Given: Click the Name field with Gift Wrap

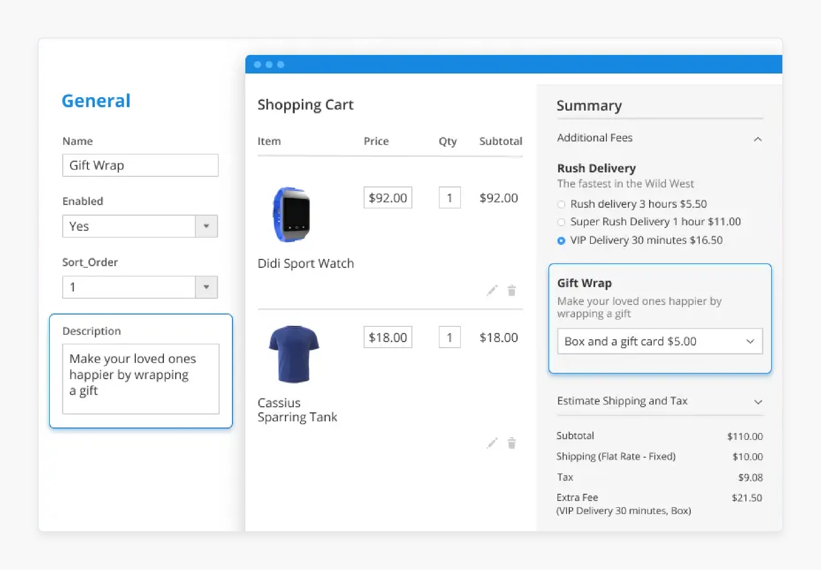Looking at the screenshot, I should (x=140, y=166).
